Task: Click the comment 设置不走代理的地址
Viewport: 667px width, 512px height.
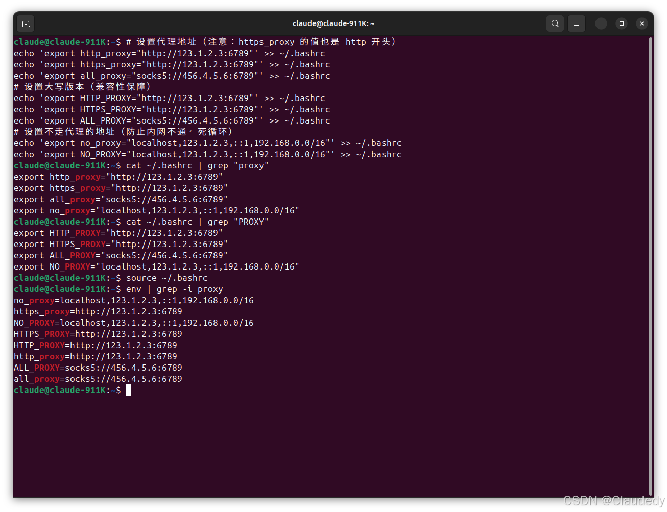Action: click(124, 132)
